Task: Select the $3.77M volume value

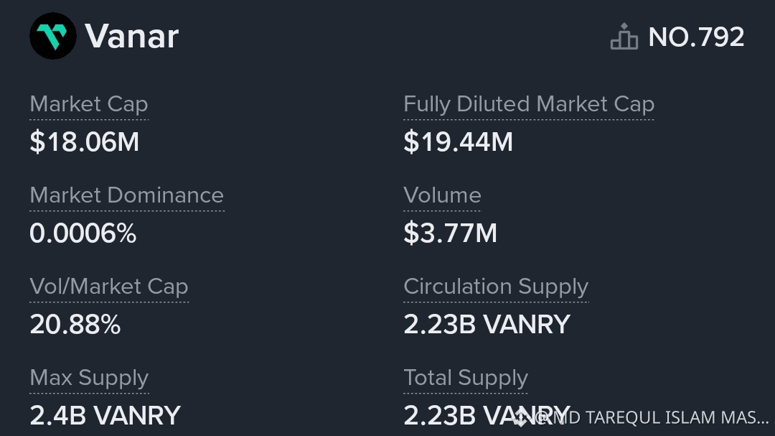Action: pyautogui.click(x=450, y=233)
